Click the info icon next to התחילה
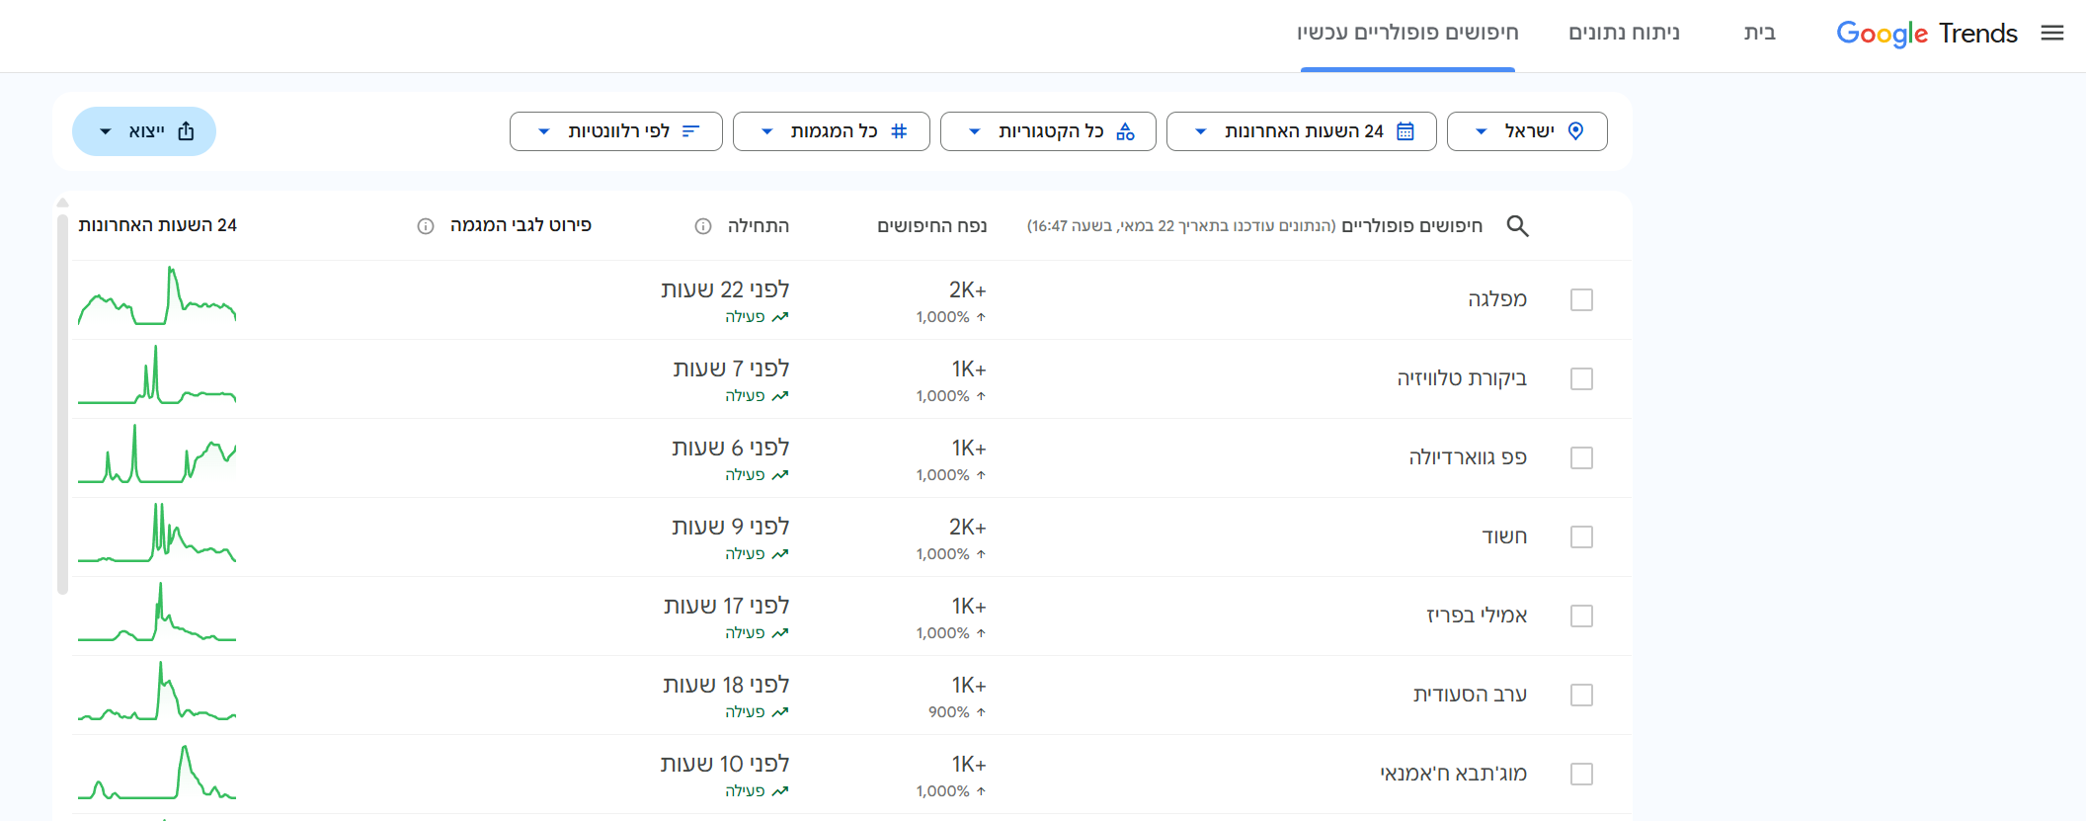Viewport: 2086px width, 821px height. pyautogui.click(x=703, y=226)
